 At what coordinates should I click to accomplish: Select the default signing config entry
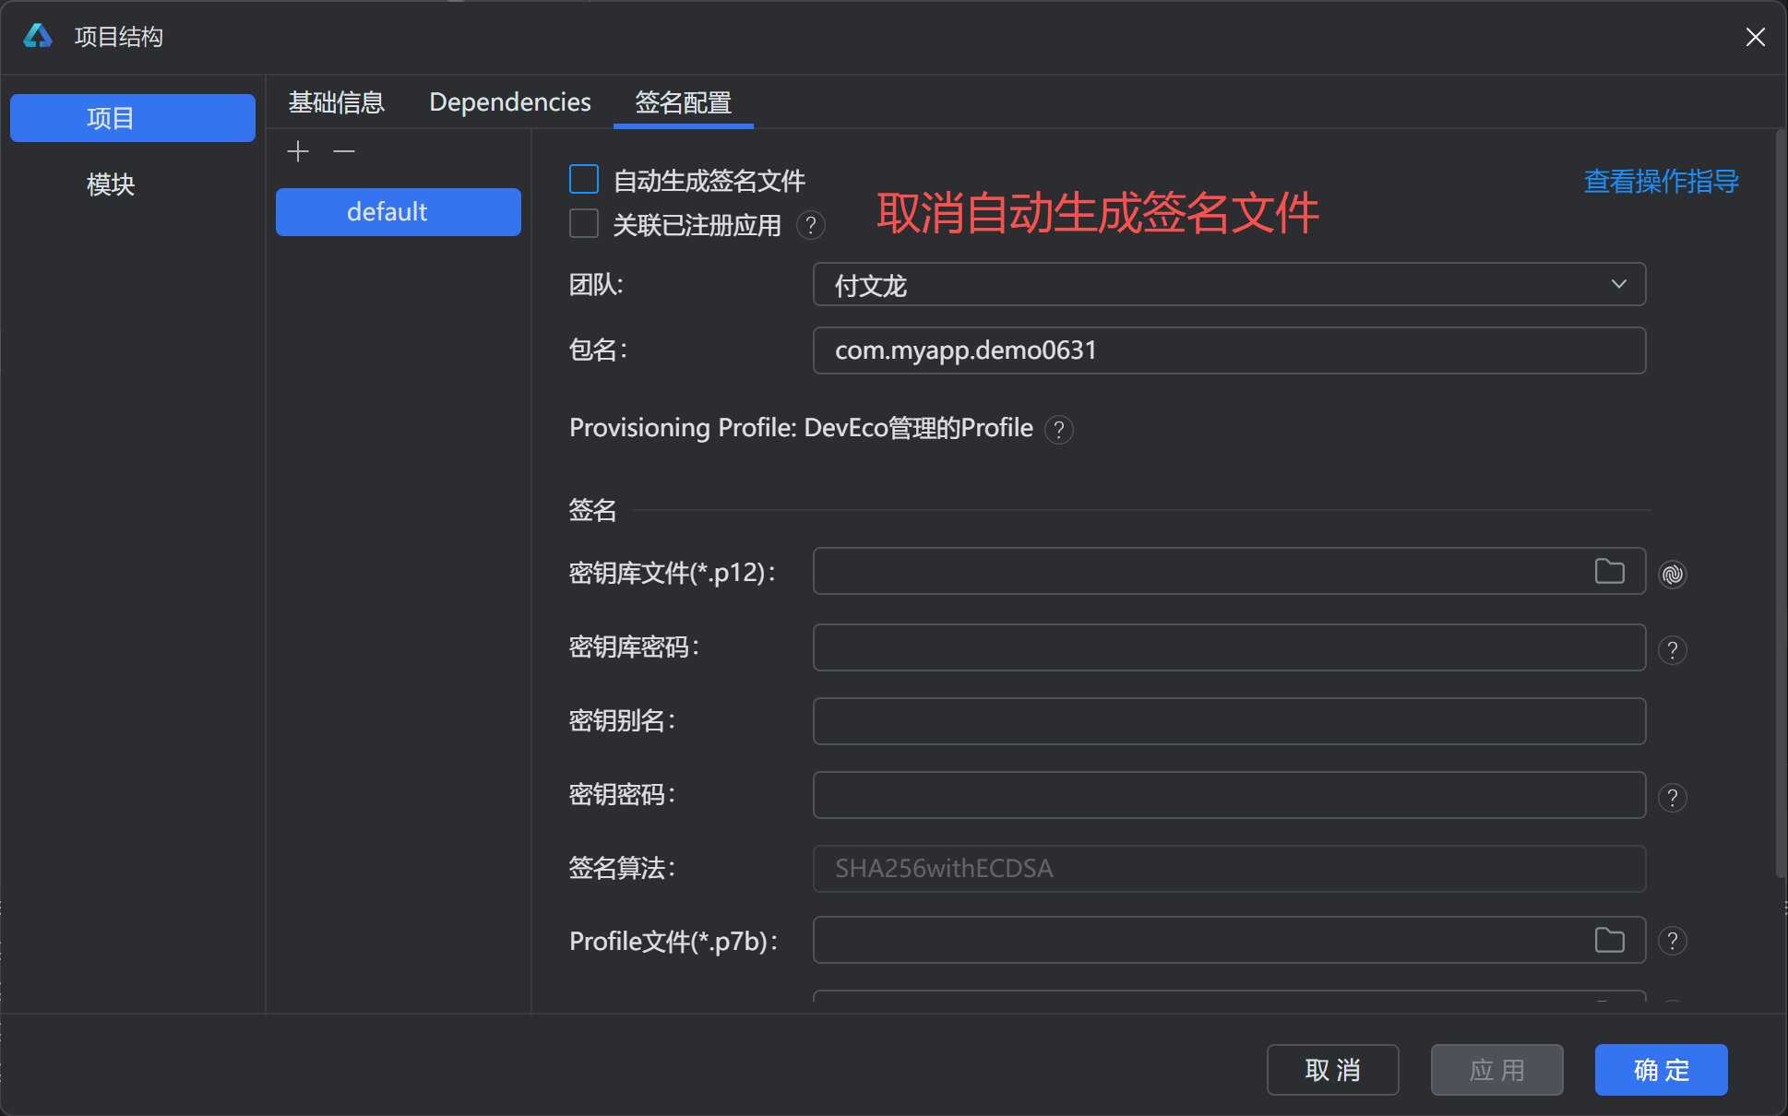click(x=399, y=212)
